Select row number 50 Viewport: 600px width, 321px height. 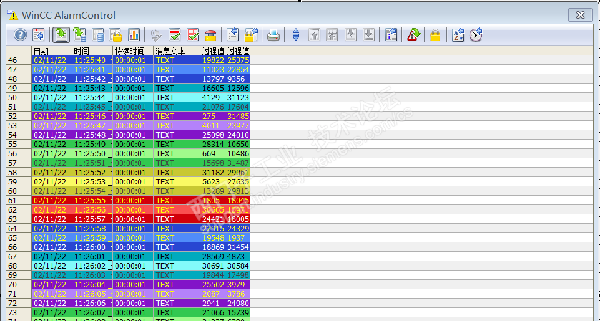tap(19, 97)
